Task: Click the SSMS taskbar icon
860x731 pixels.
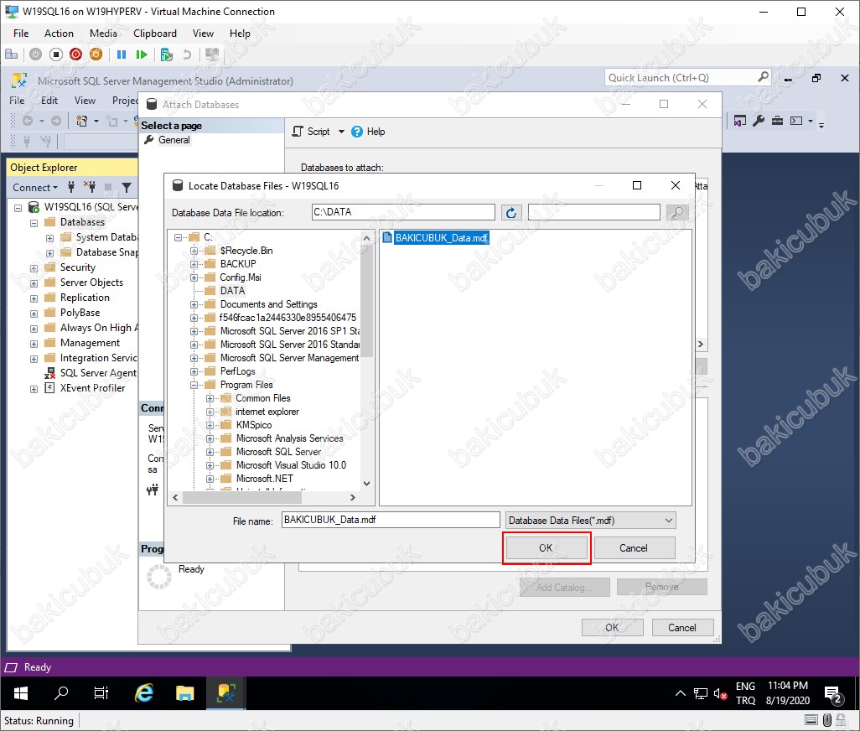Action: point(226,693)
